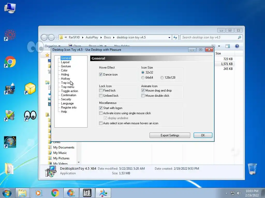The image size is (265, 198).
Task: Open the Start menu orb
Action: point(7,193)
